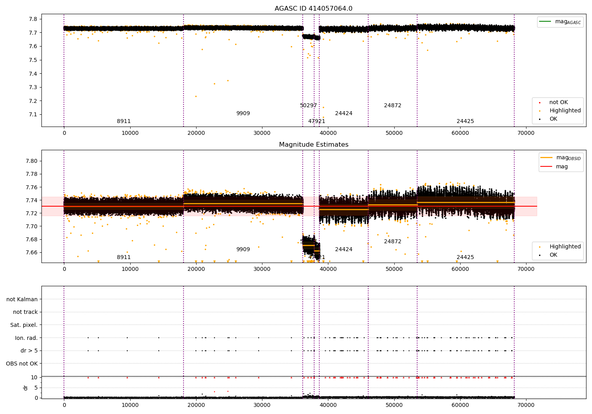
Task: Click y-axis tick 7.5 in AGASC ID plot
Action: click(x=33, y=60)
